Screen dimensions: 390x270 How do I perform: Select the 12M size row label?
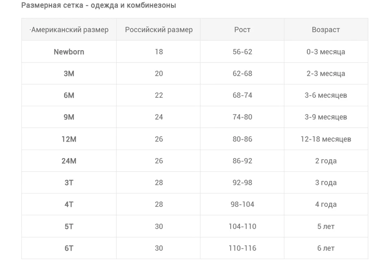(x=69, y=139)
